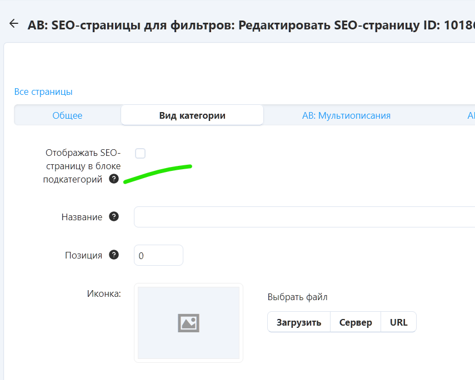Click the Загрузить button
Screen dimensions: 475x380
[299, 322]
